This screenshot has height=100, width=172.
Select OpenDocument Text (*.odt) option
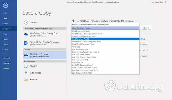coord(105,73)
